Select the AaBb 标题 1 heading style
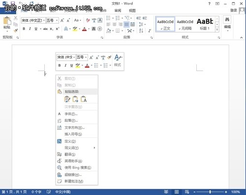The height and width of the screenshot is (195, 246). point(205,24)
